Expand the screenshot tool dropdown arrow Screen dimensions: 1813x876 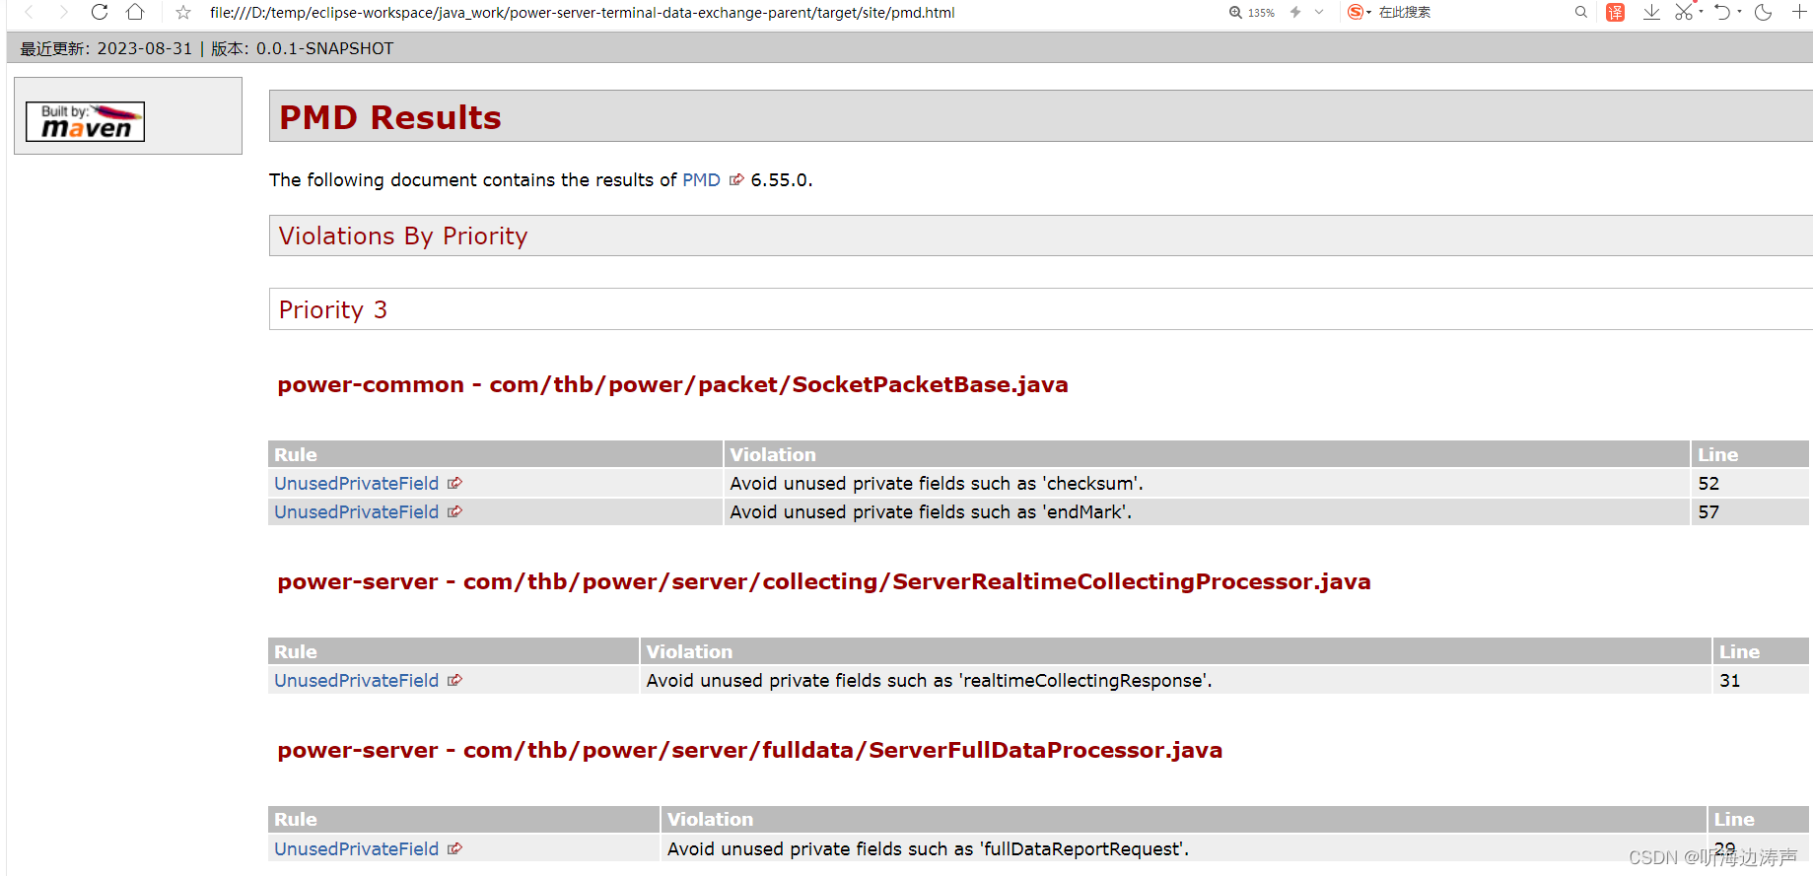[1701, 12]
